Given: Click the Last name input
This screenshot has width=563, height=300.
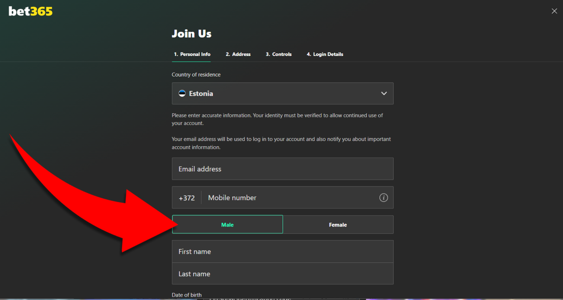Looking at the screenshot, I should click(x=282, y=274).
